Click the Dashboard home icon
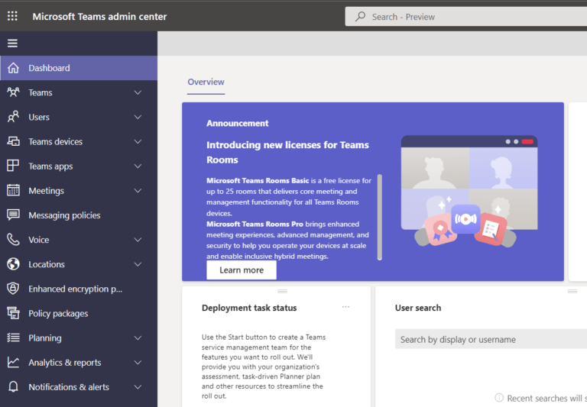 point(13,68)
